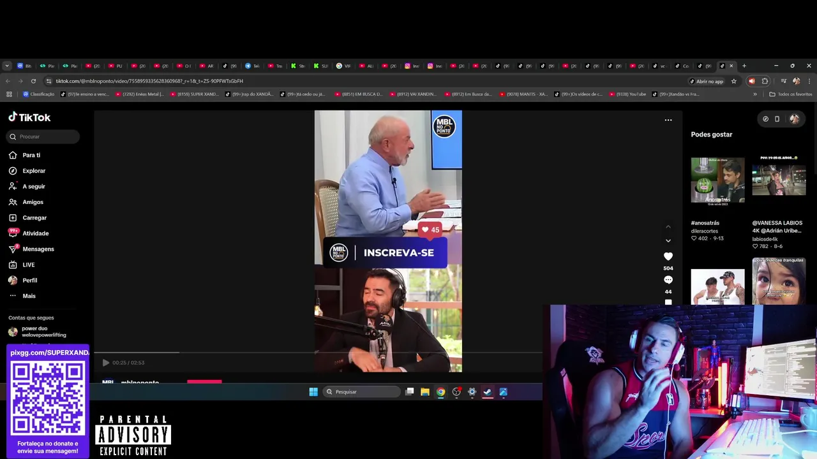
Task: Open the VANESSA LABIOS 4K video thumbnail
Action: (x=779, y=180)
